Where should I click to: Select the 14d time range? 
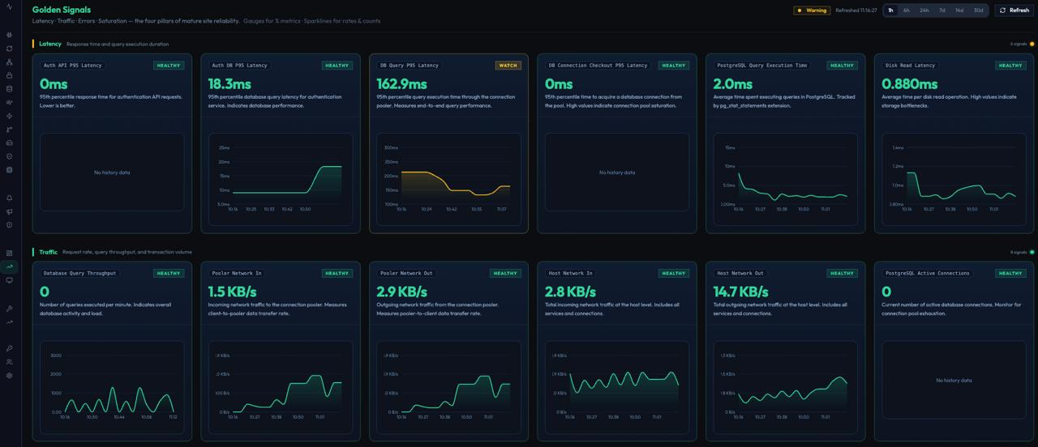click(x=959, y=11)
